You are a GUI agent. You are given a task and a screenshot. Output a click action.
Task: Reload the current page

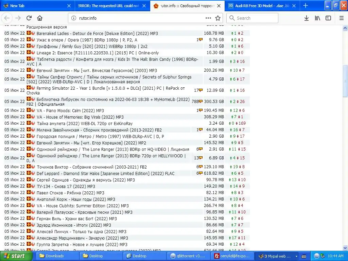[x=29, y=18]
